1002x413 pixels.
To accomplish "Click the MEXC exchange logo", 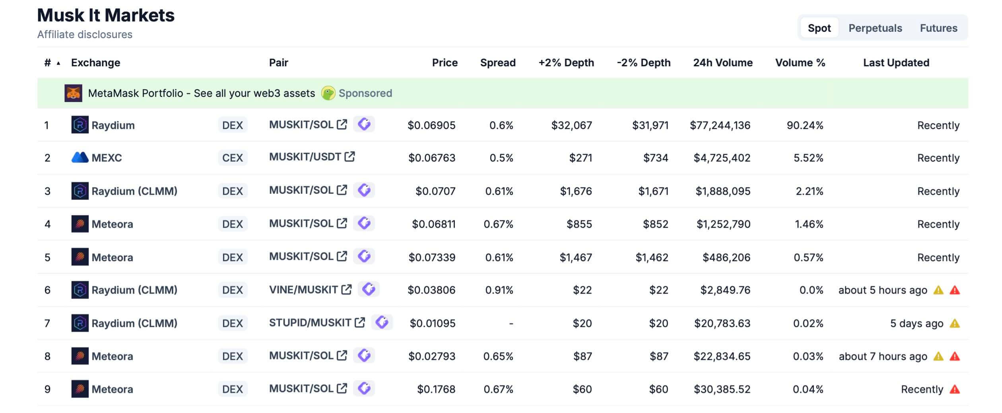I will tap(80, 158).
